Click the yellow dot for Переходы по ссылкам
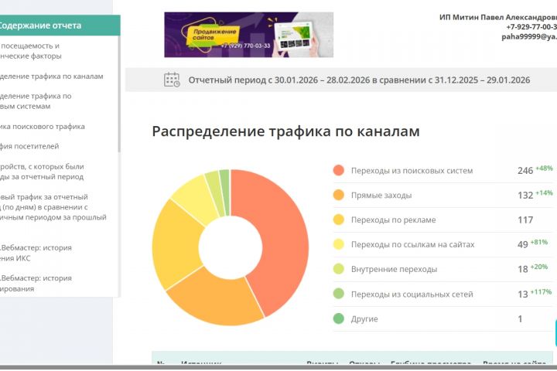 click(x=339, y=244)
